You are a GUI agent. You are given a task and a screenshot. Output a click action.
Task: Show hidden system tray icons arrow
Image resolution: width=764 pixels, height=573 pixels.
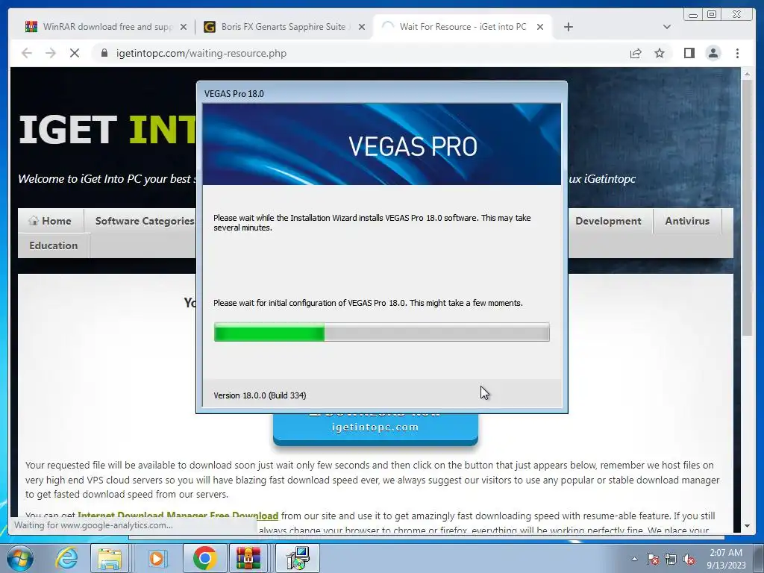pyautogui.click(x=634, y=559)
